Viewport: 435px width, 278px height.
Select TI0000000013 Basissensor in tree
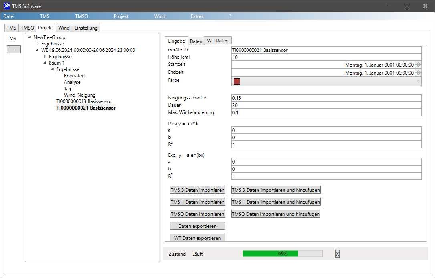[84, 101]
